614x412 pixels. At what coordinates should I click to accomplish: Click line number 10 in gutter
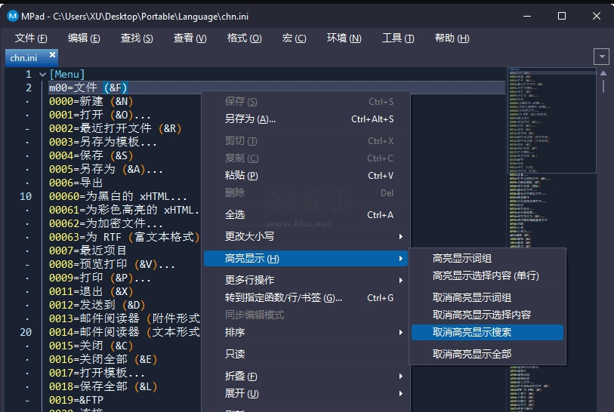click(x=26, y=196)
